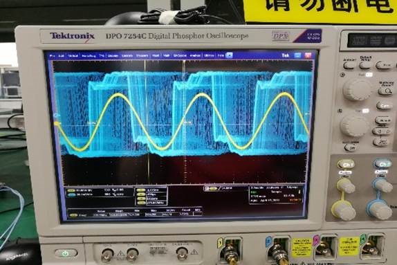Select the yellow channel 1 readout badge
Screen dimensions: 397x265
(x=71, y=190)
